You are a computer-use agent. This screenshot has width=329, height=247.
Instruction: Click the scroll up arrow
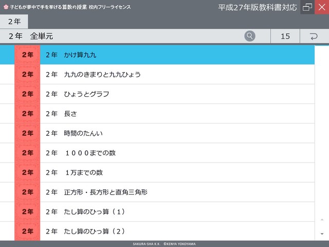[x=322, y=220]
